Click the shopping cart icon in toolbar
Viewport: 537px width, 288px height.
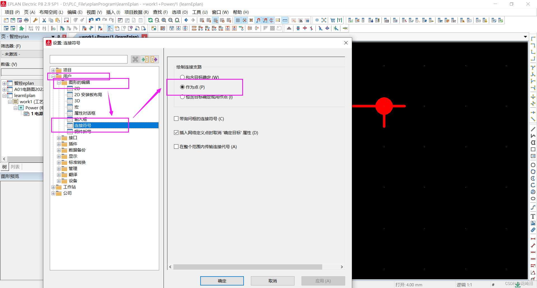click(x=333, y=20)
